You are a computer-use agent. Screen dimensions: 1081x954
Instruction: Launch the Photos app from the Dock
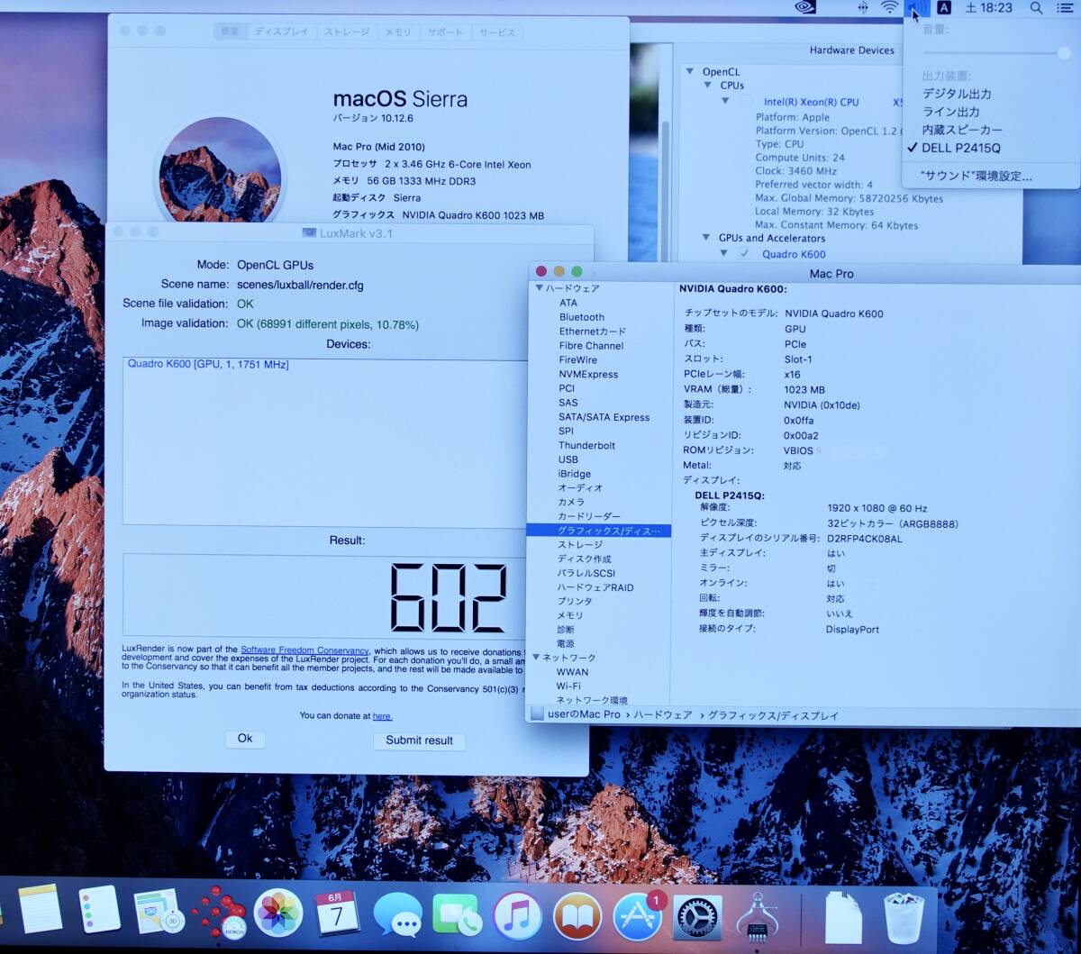pos(278,913)
